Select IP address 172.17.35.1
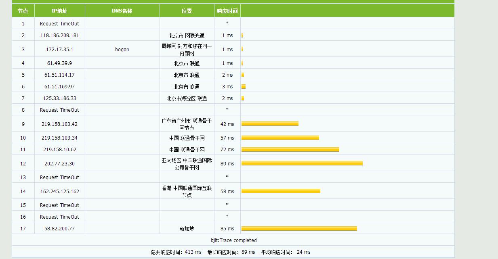Image resolution: width=498 pixels, height=259 pixels. 60,49
